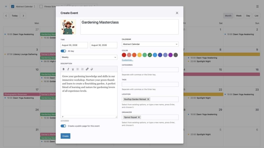Click the event title text field

point(129,27)
